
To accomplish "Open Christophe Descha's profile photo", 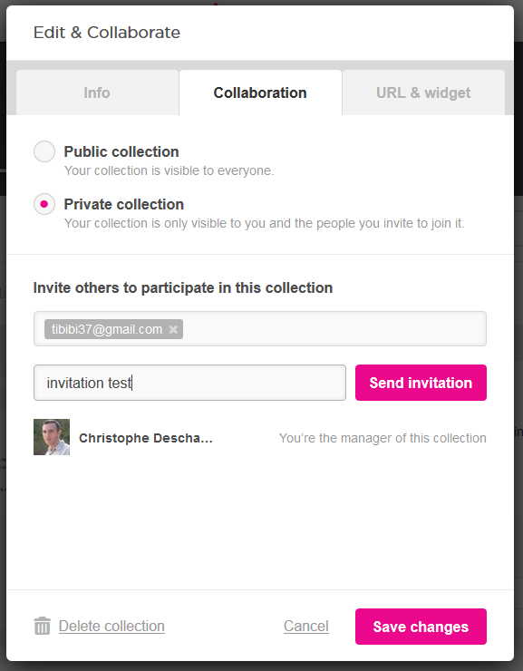I will point(52,437).
